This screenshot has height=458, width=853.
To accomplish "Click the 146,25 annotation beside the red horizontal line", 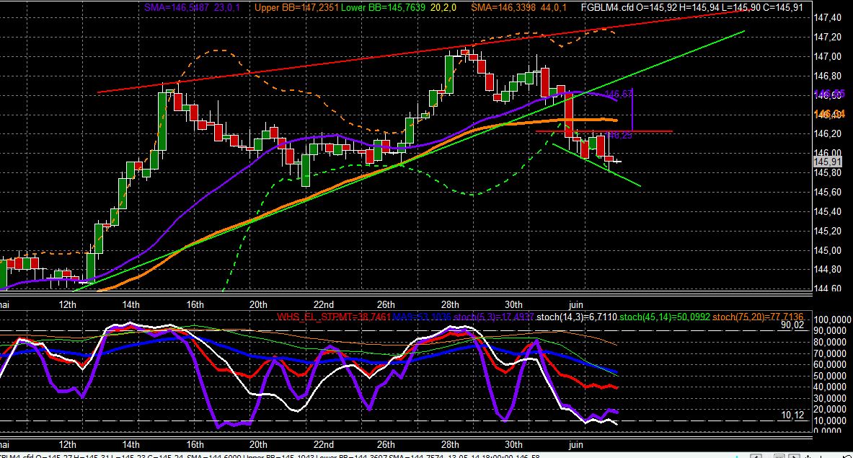I will coord(619,135).
